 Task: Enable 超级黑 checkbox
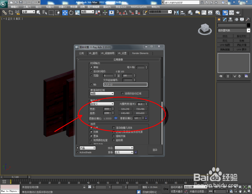click(114, 140)
